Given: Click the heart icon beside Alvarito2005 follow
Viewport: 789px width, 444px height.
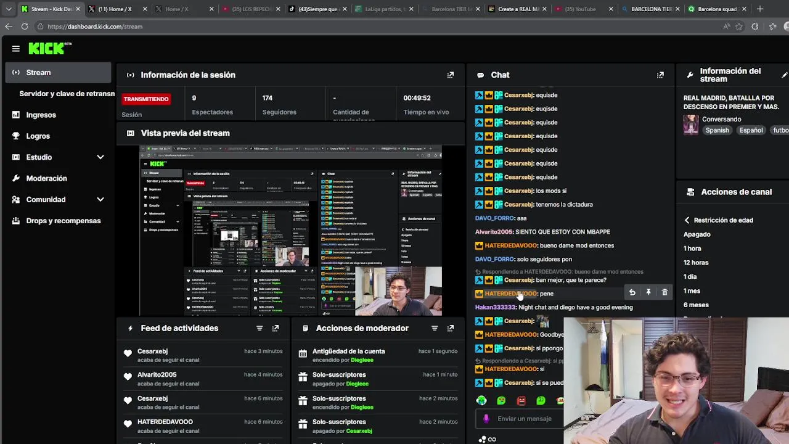Looking at the screenshot, I should pyautogui.click(x=128, y=377).
